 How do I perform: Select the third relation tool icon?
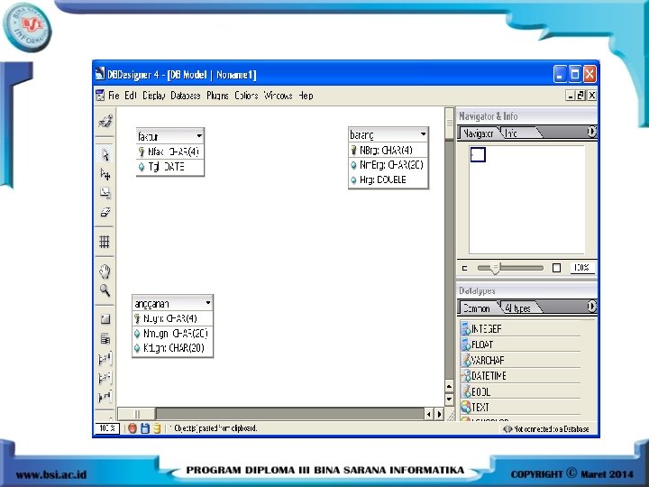[x=105, y=397]
